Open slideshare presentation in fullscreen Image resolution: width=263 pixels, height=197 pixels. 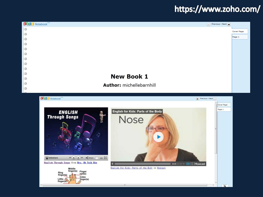105,158
